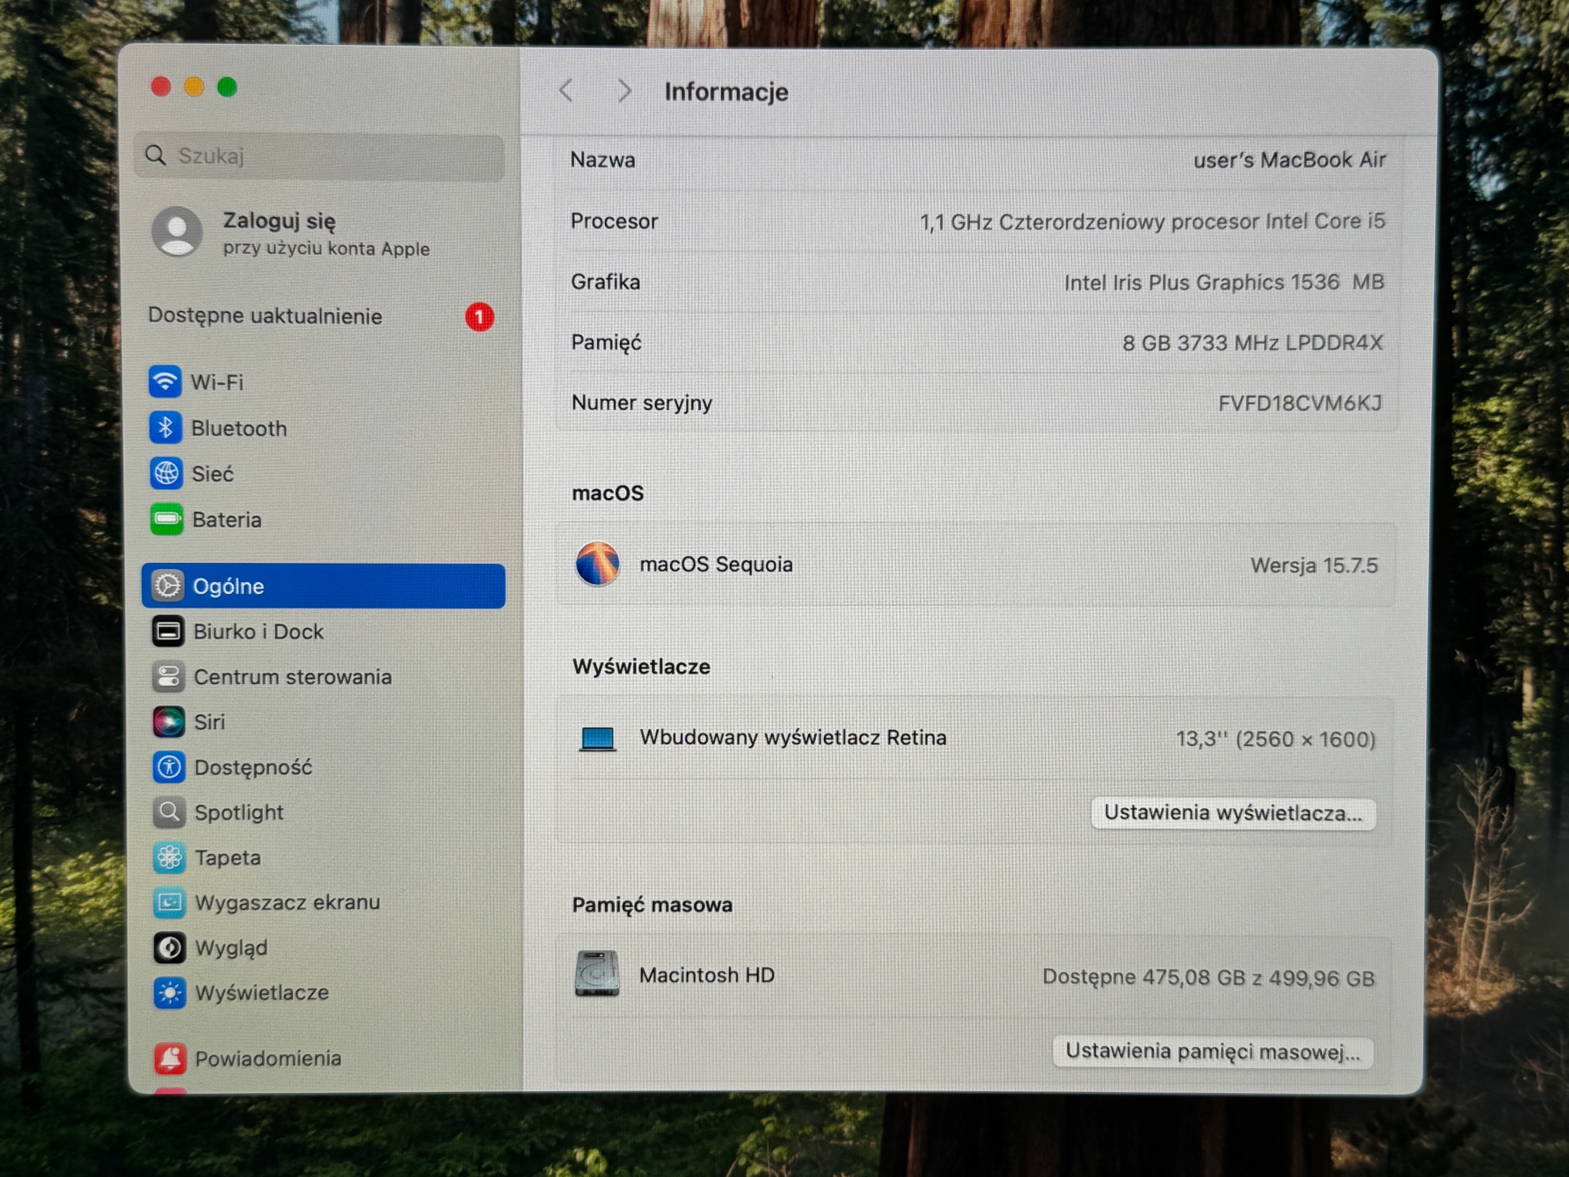Go back with the left chevron

tap(566, 91)
